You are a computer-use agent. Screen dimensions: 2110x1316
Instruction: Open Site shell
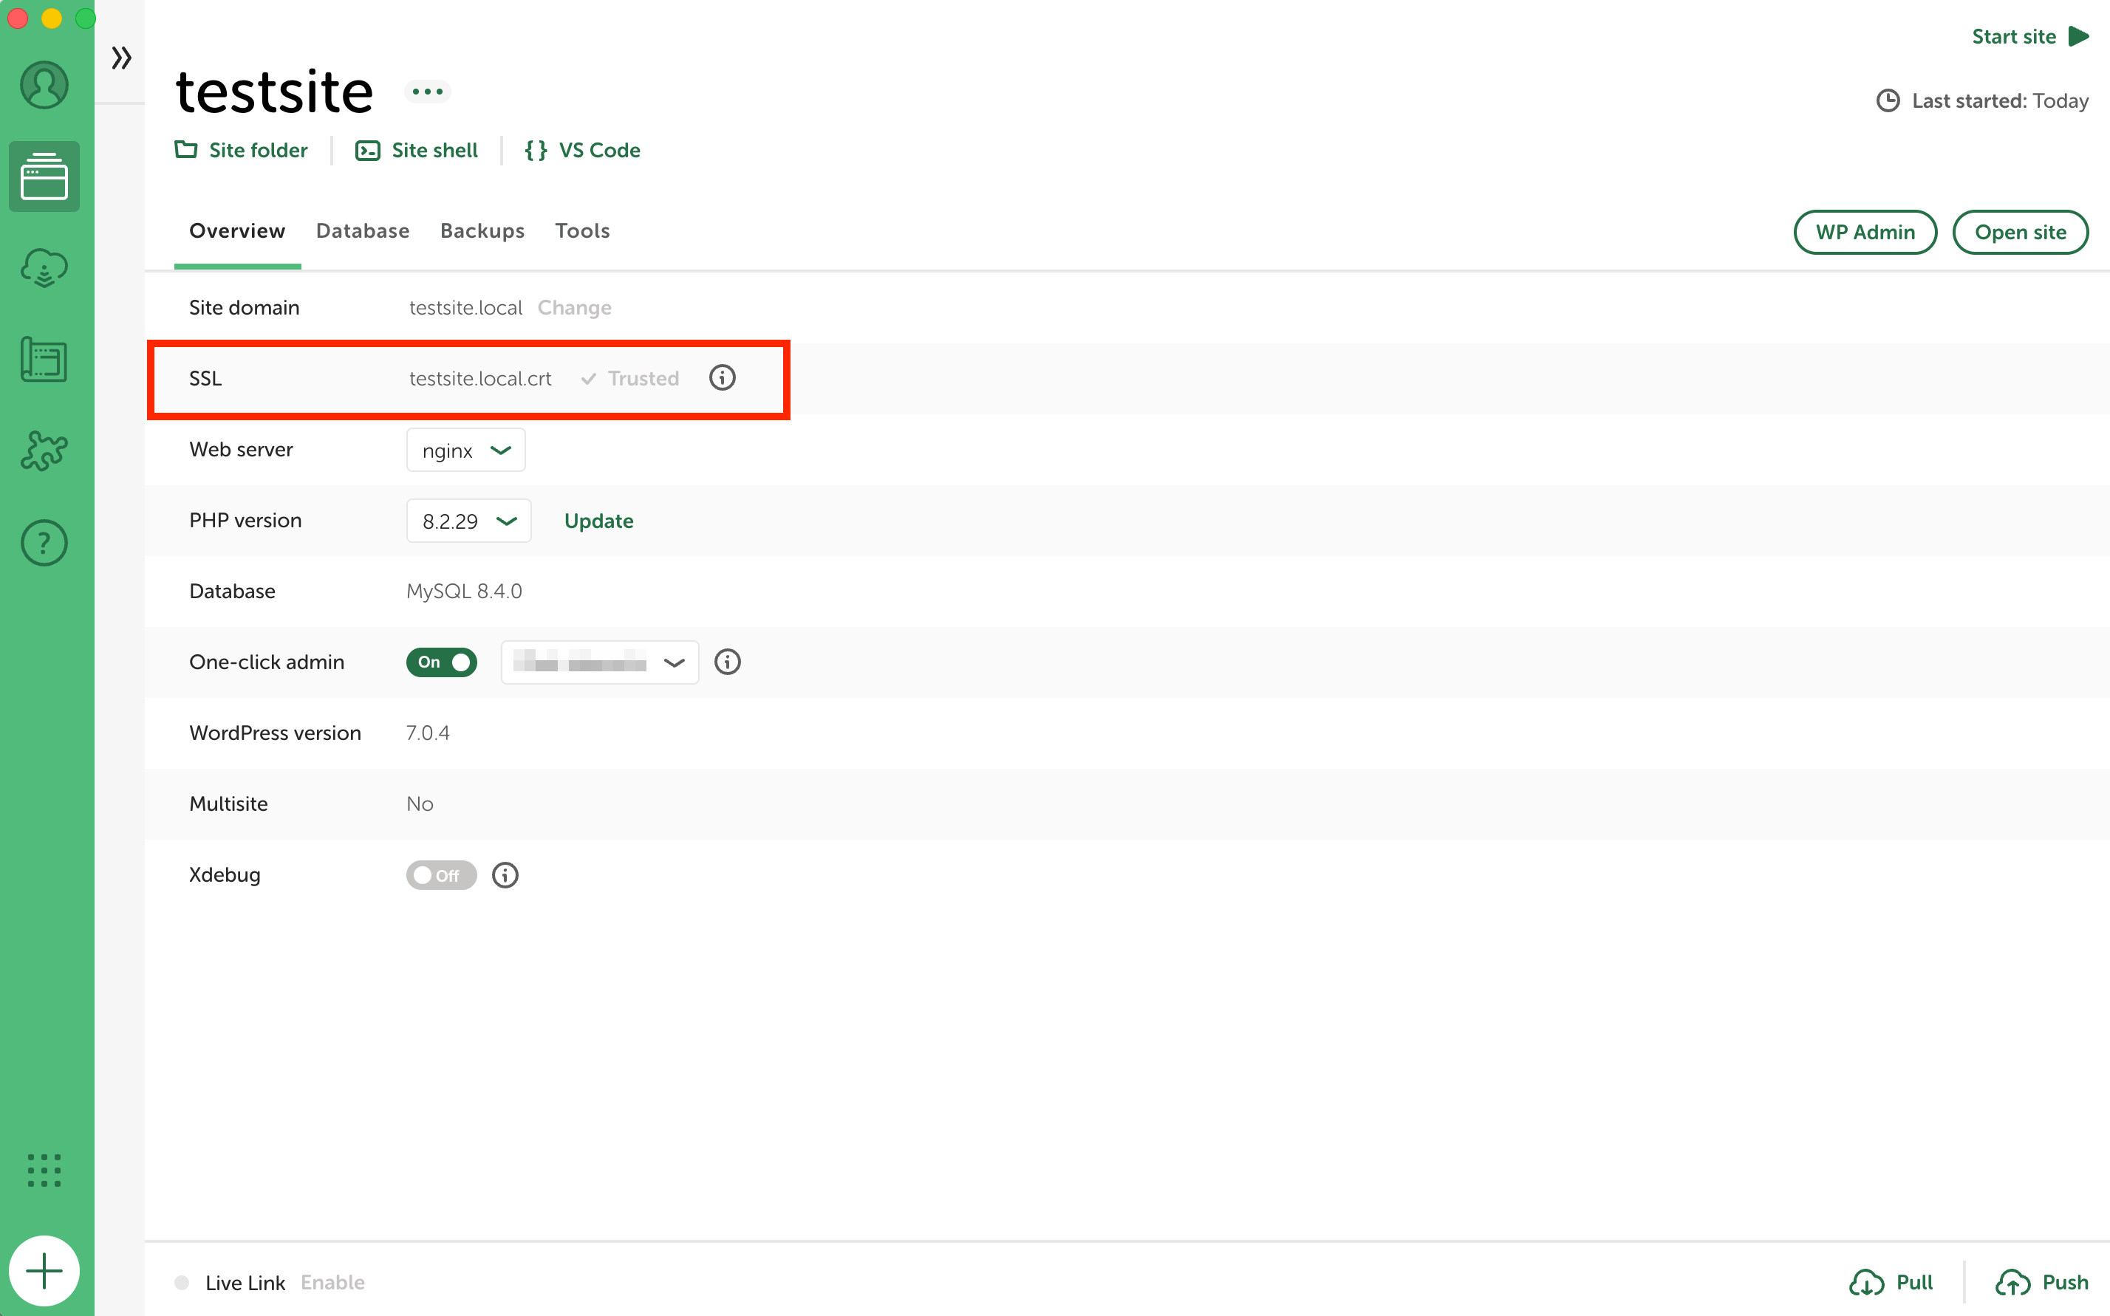(417, 151)
